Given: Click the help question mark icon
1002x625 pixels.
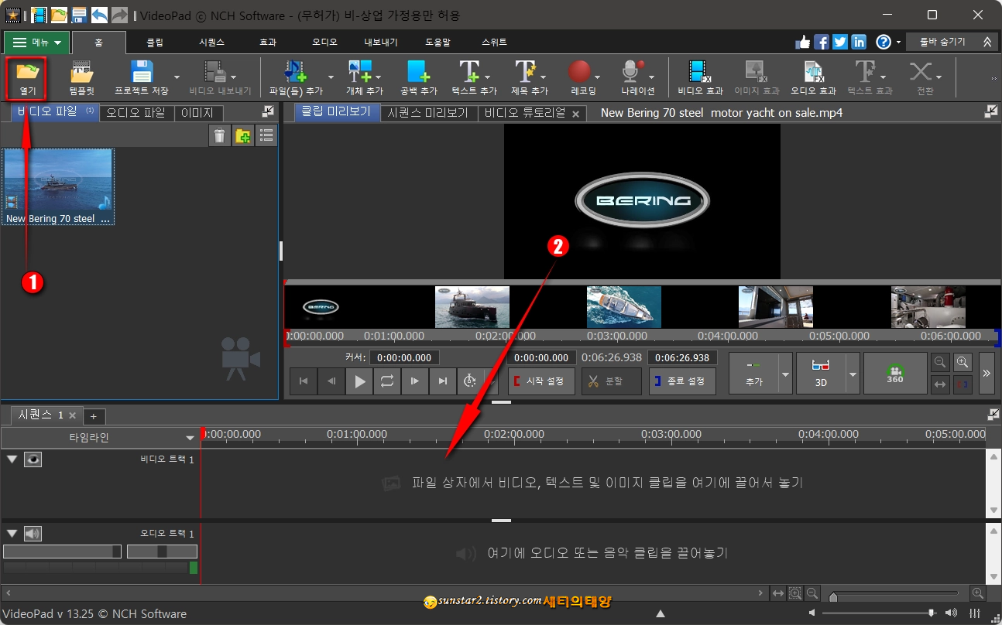Looking at the screenshot, I should [884, 42].
